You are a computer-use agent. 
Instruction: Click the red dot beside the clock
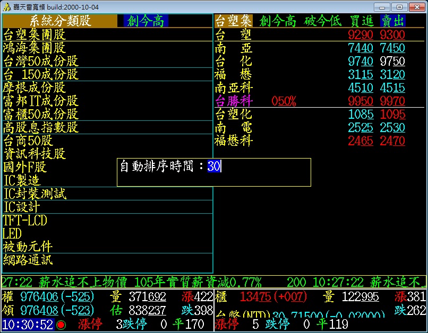tap(61, 324)
